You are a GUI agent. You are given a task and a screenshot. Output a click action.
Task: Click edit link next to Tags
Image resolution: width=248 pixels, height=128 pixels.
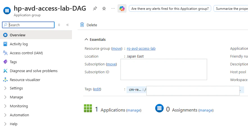pos(97,89)
